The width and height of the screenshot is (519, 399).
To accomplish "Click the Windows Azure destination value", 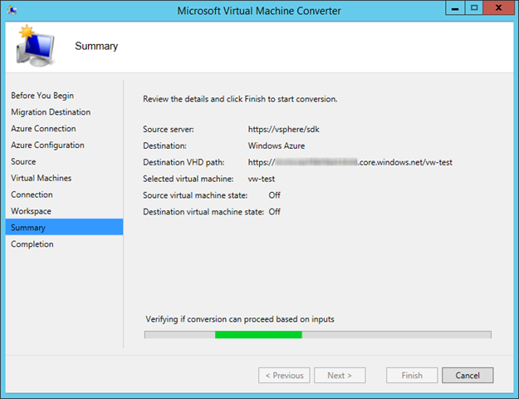I will click(x=277, y=145).
